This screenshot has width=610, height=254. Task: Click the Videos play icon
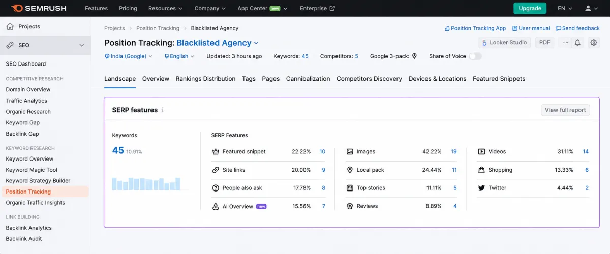[481, 151]
